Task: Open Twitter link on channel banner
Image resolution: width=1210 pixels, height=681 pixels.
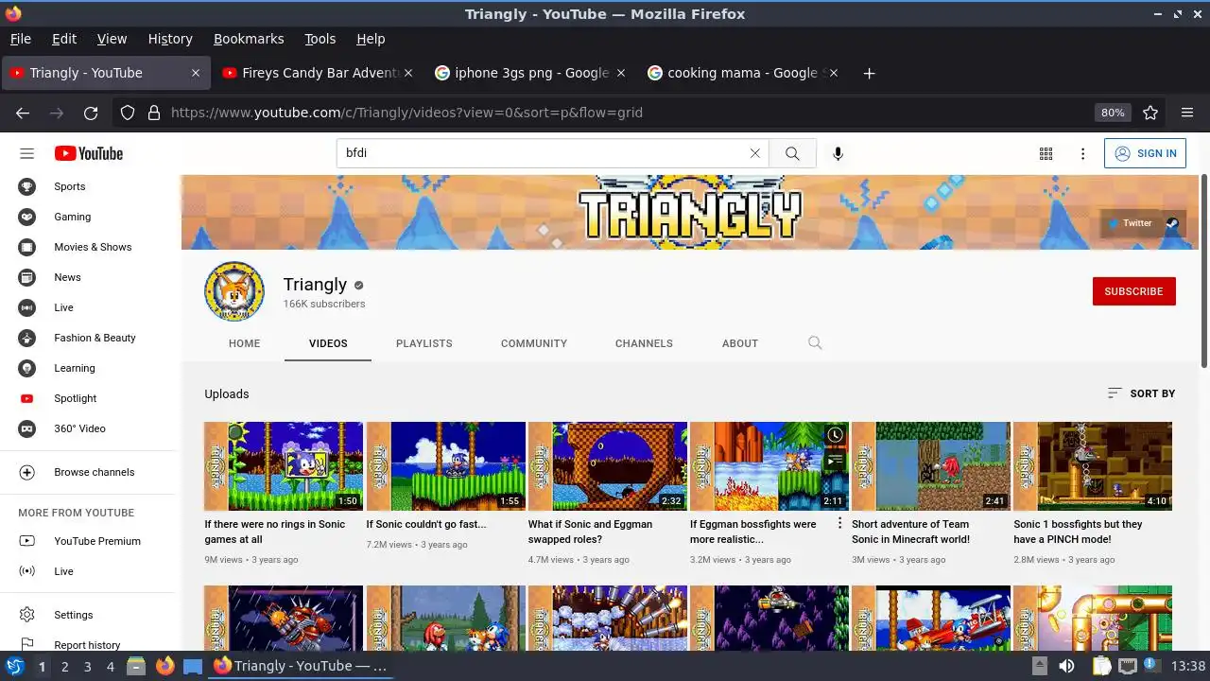Action: tap(1131, 223)
